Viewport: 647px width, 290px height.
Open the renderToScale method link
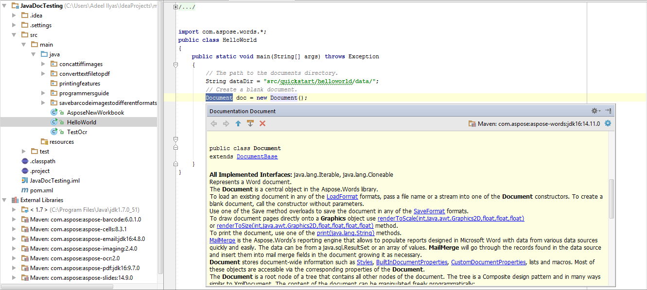click(451, 219)
